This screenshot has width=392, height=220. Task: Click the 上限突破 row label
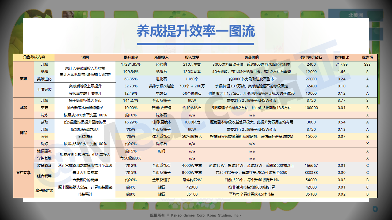pos(44,90)
